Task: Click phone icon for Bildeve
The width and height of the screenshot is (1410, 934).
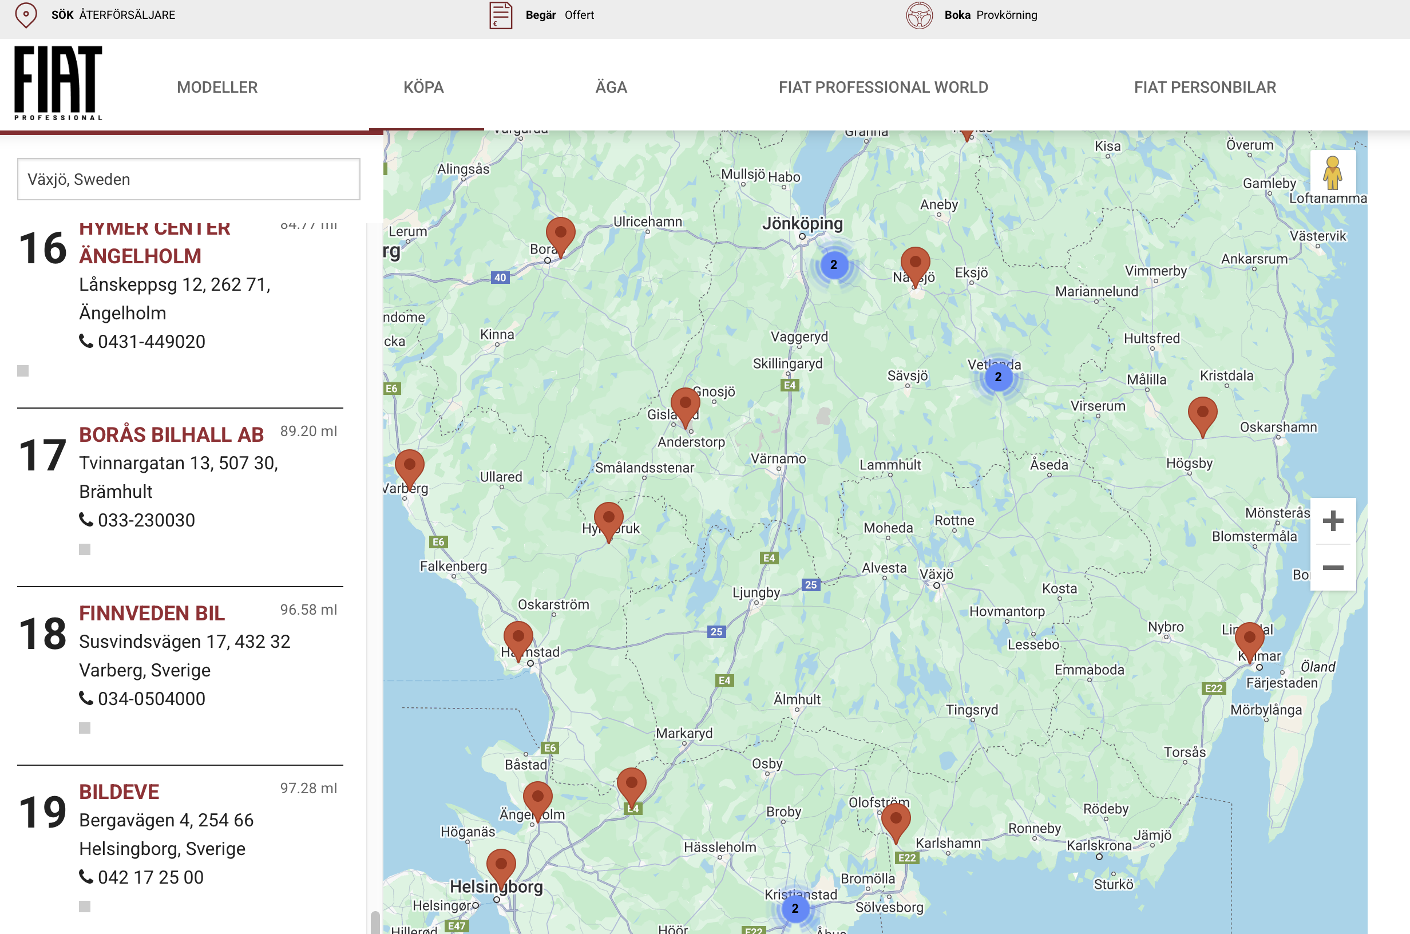Action: point(86,877)
